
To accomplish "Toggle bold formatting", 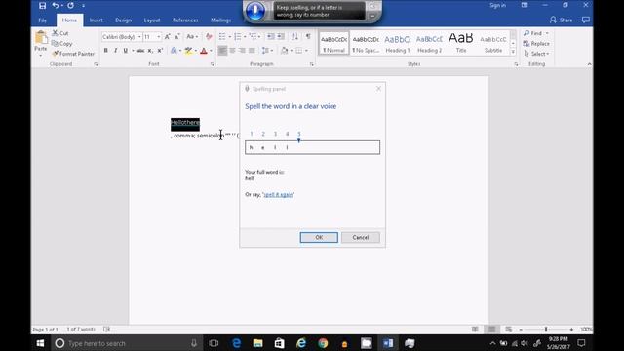I will (x=106, y=51).
